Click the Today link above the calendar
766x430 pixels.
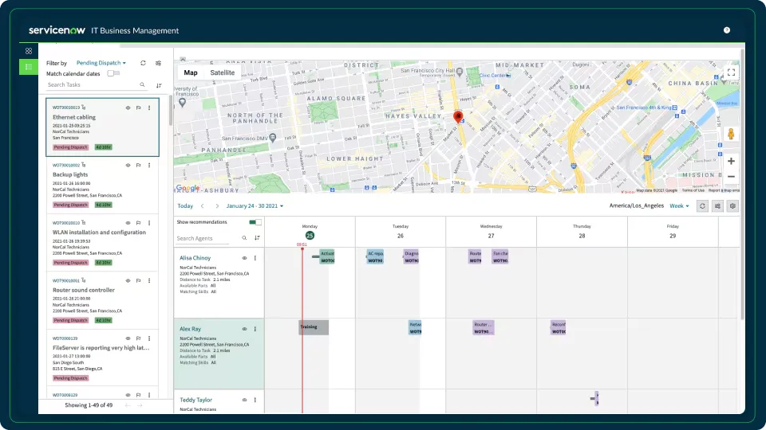[185, 206]
